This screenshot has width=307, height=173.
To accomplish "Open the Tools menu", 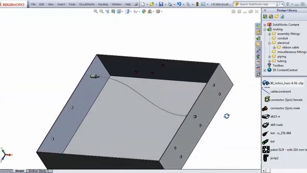I will click(72, 4).
